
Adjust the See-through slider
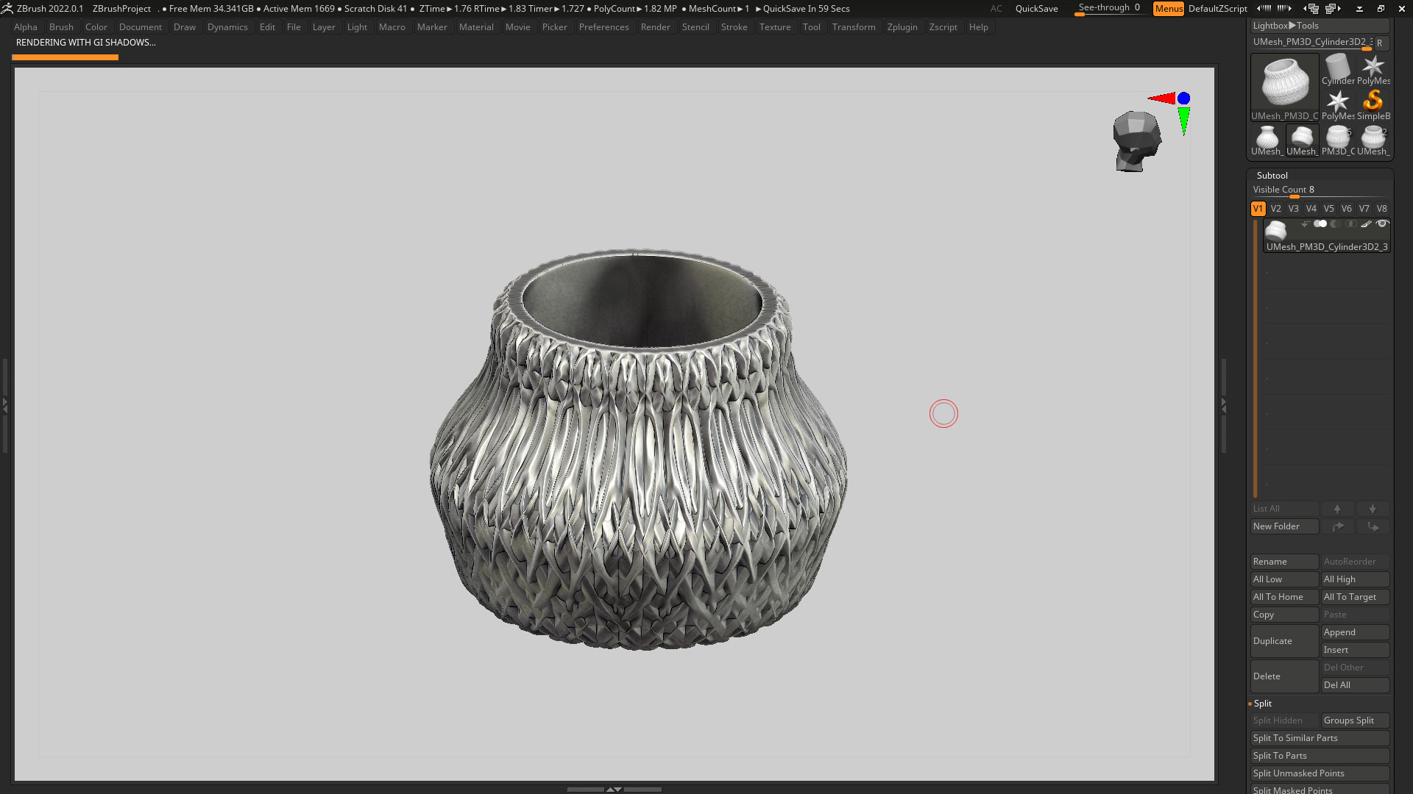(x=1111, y=9)
